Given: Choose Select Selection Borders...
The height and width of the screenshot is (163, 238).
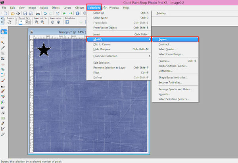Looking at the screenshot, I should [175, 99].
